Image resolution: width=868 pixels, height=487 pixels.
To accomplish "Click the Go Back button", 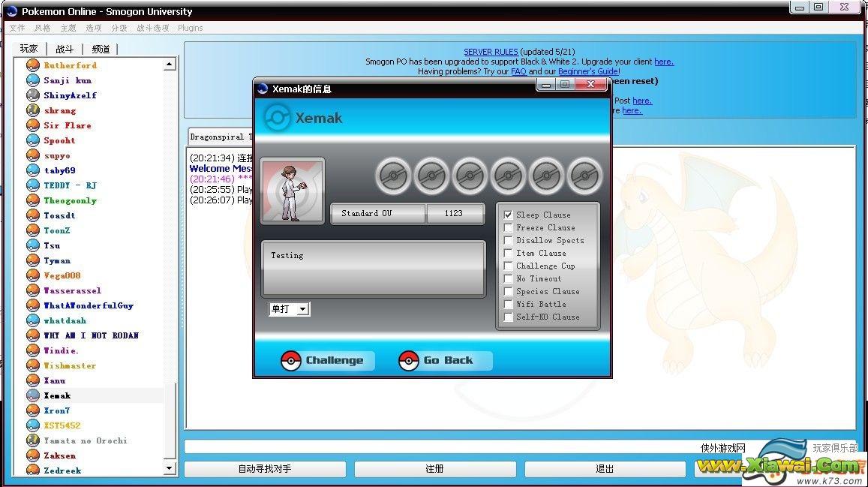I will tap(445, 360).
